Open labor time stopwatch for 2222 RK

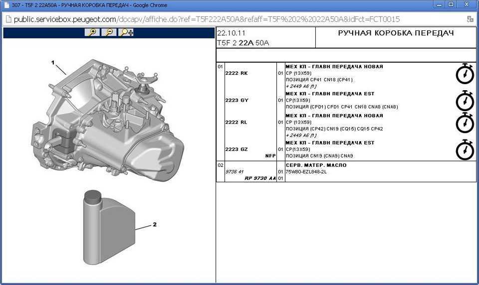pos(465,74)
